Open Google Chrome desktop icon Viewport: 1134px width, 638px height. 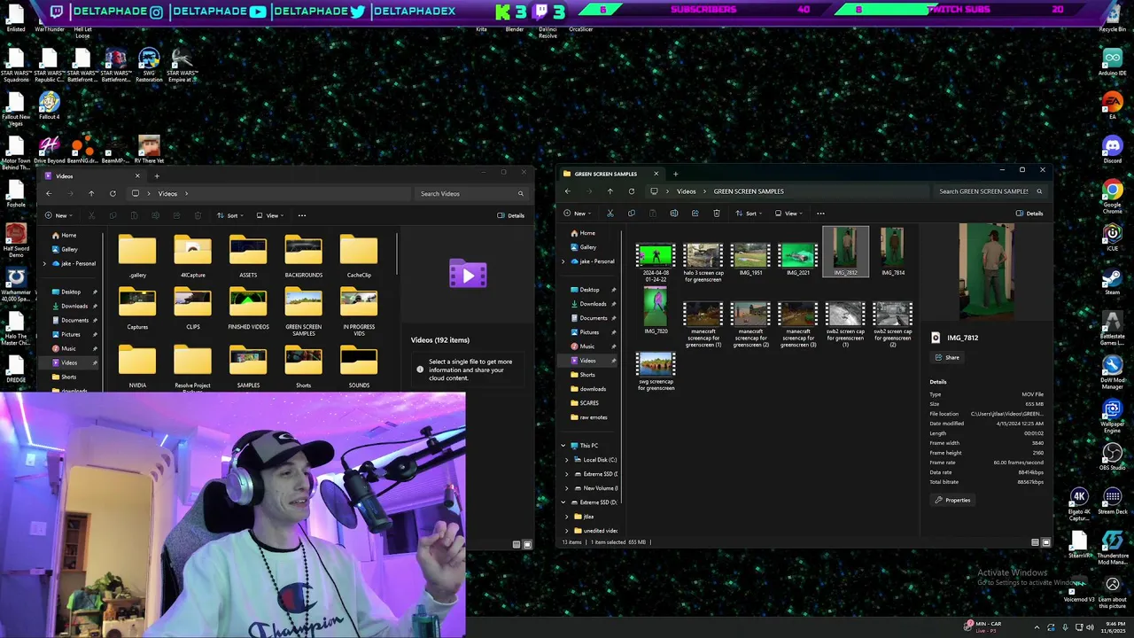[x=1112, y=197]
